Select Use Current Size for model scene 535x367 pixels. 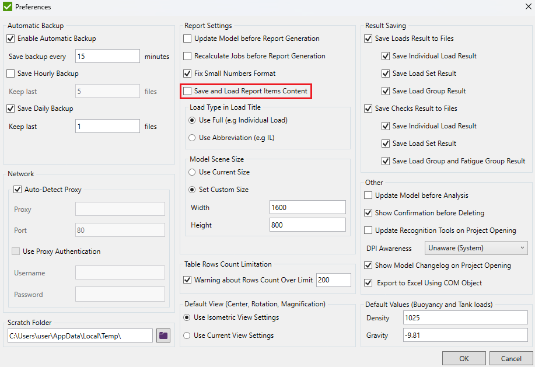pyautogui.click(x=192, y=172)
